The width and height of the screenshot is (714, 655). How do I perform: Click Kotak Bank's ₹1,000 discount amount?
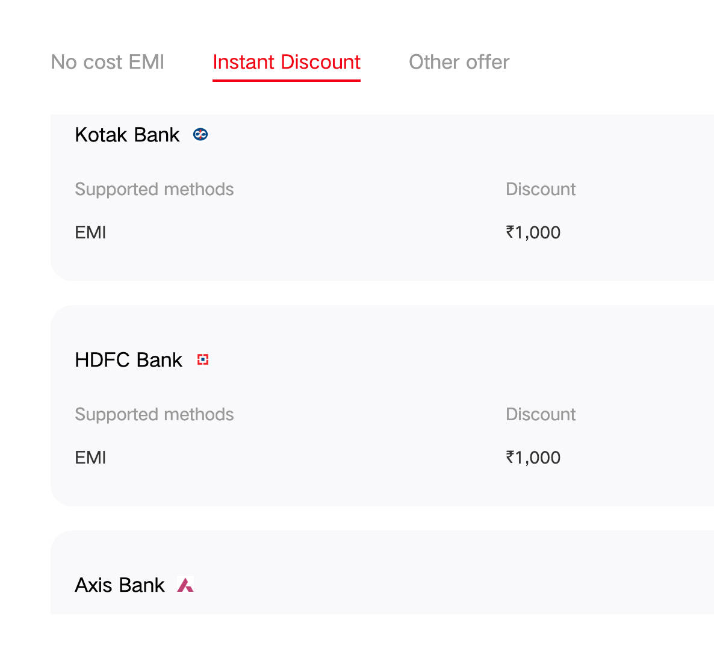533,232
